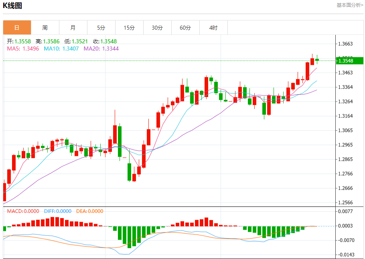365x259 pixels.
Task: Open the 30分 interval tab
Action: [x=157, y=27]
